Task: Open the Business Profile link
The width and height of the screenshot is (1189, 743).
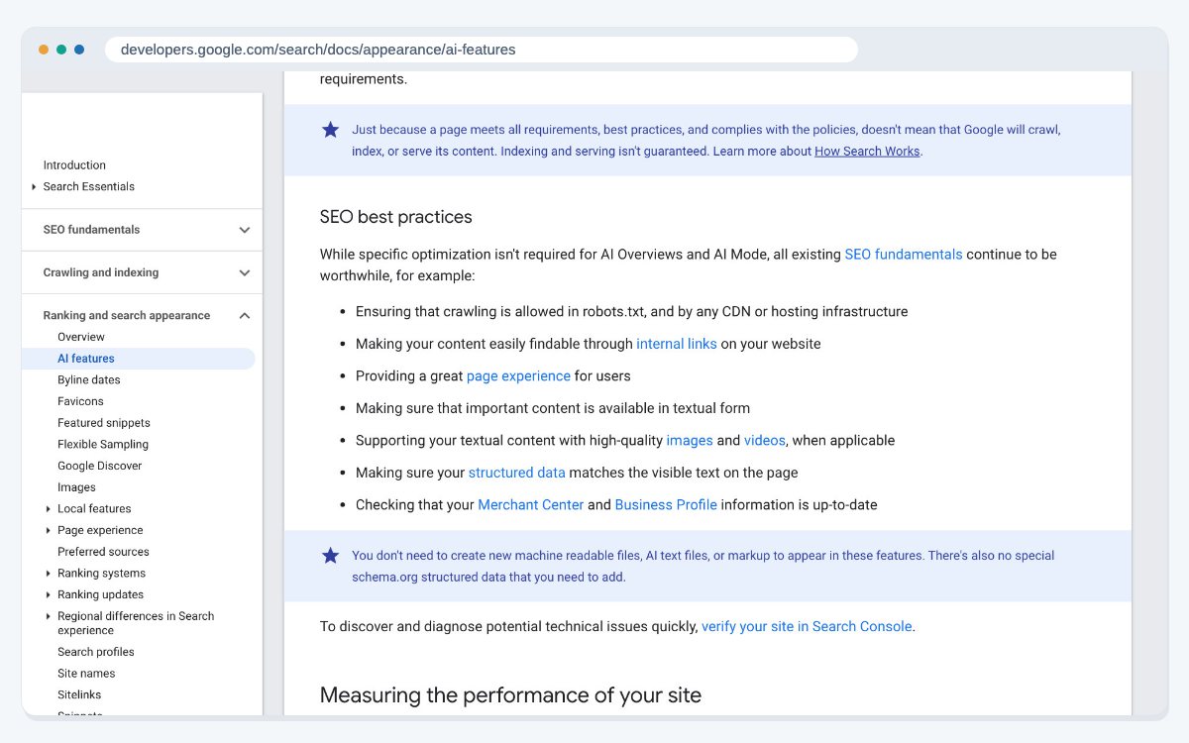Action: pos(666,505)
